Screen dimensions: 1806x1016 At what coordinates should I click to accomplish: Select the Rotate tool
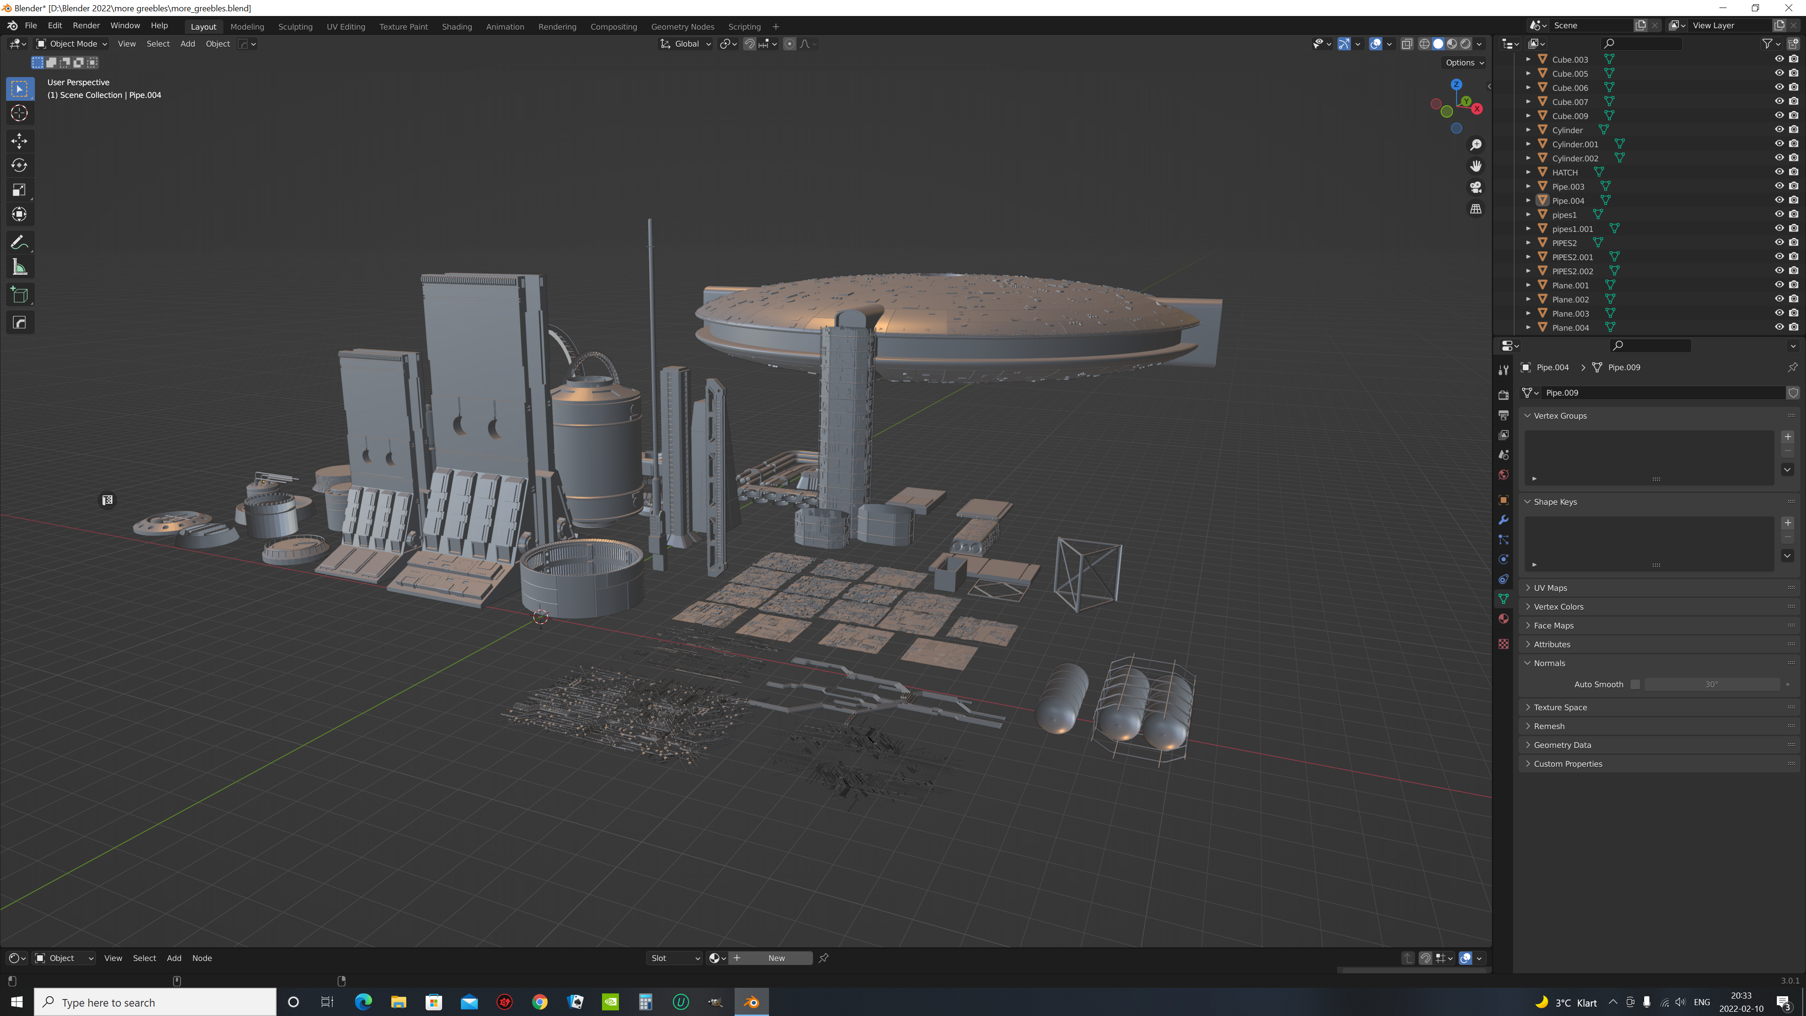point(19,166)
